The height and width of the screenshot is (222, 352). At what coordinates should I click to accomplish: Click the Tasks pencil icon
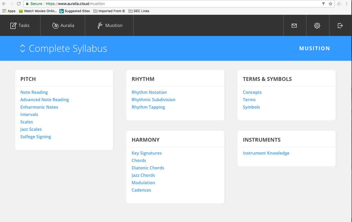13,26
